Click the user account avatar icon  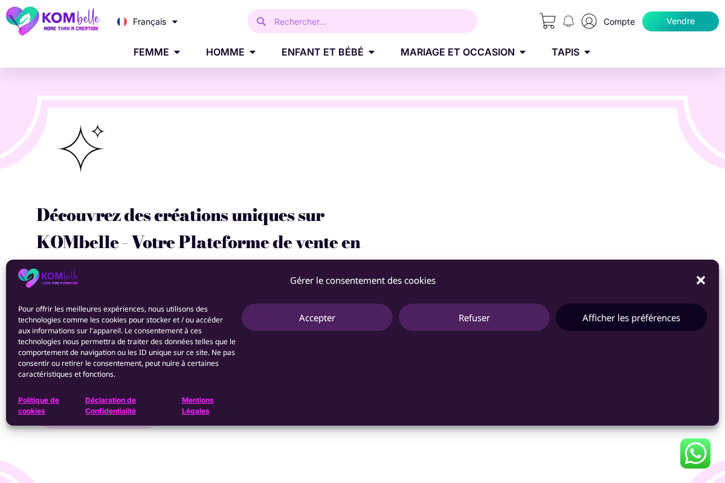tap(589, 21)
